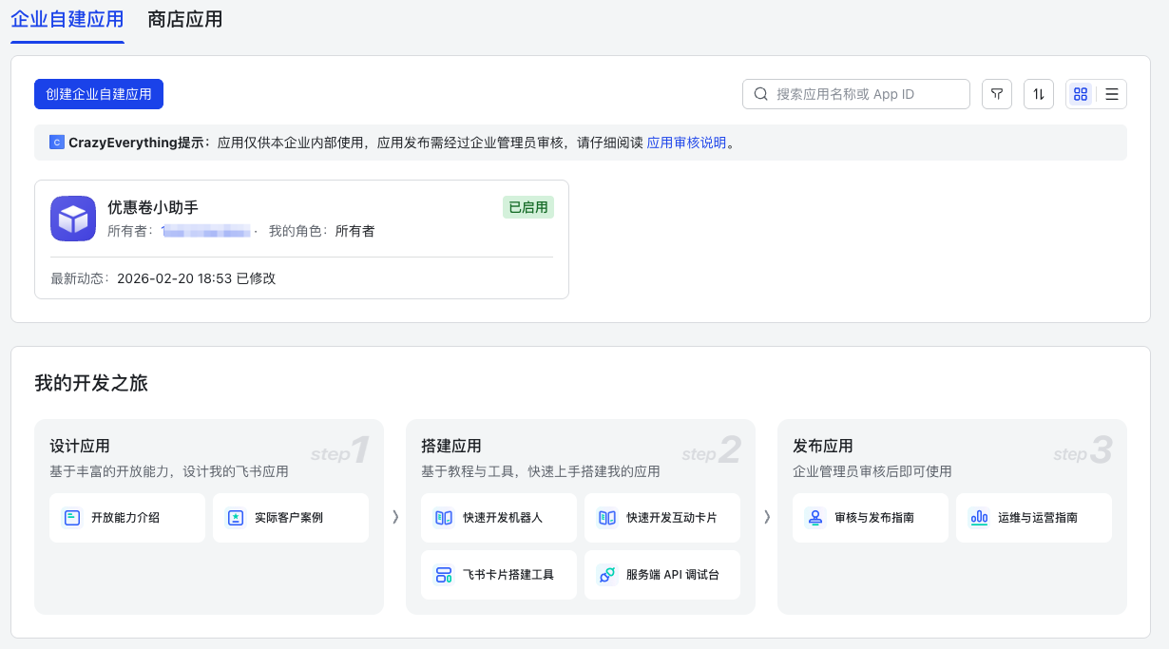Click the chevron after 设计应用 step
This screenshot has width=1169, height=649.
coord(394,517)
